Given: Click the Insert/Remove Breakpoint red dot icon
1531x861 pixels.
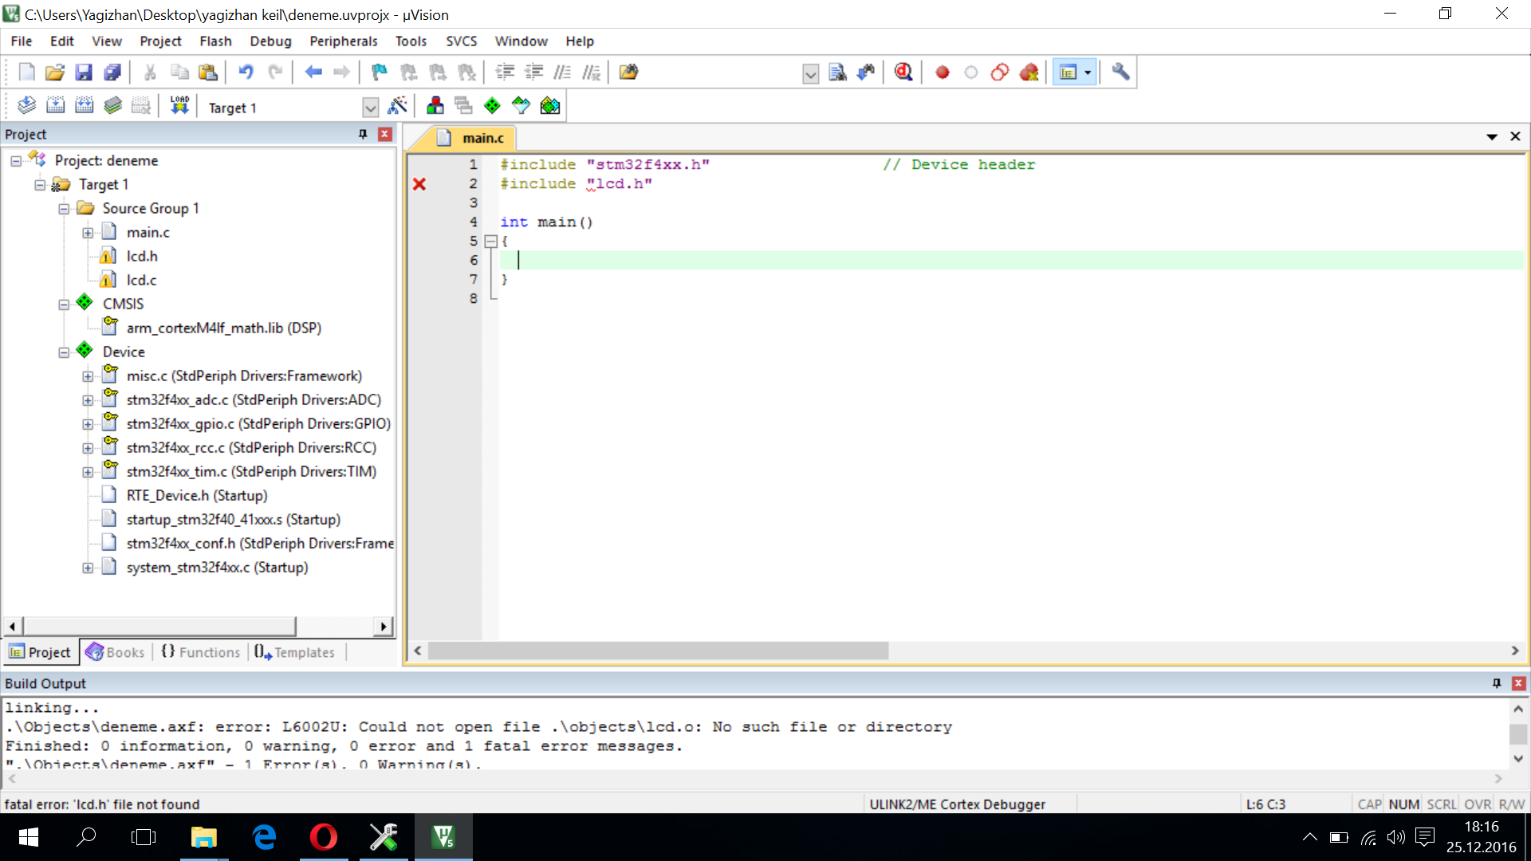Looking at the screenshot, I should tap(942, 73).
